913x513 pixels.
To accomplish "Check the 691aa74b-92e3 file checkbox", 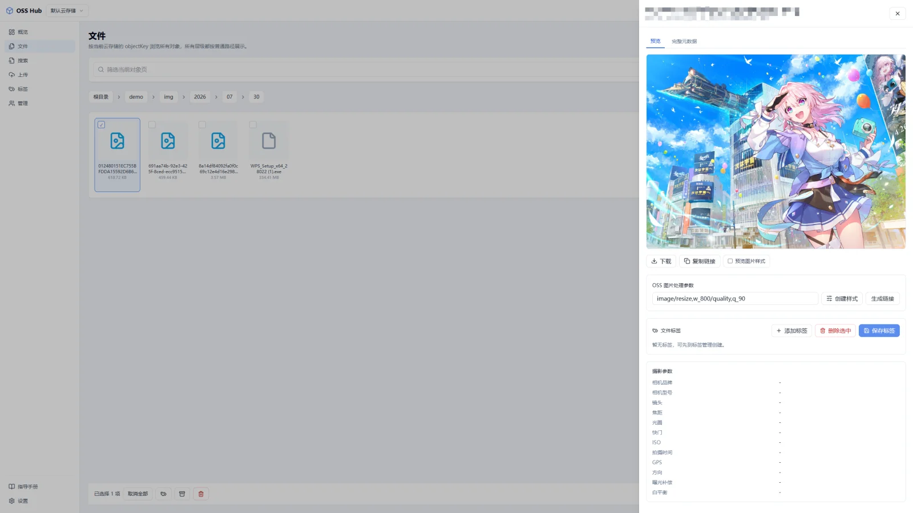I will (x=152, y=125).
